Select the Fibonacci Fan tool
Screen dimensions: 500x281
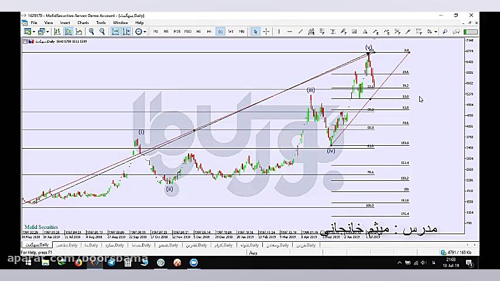click(x=376, y=32)
